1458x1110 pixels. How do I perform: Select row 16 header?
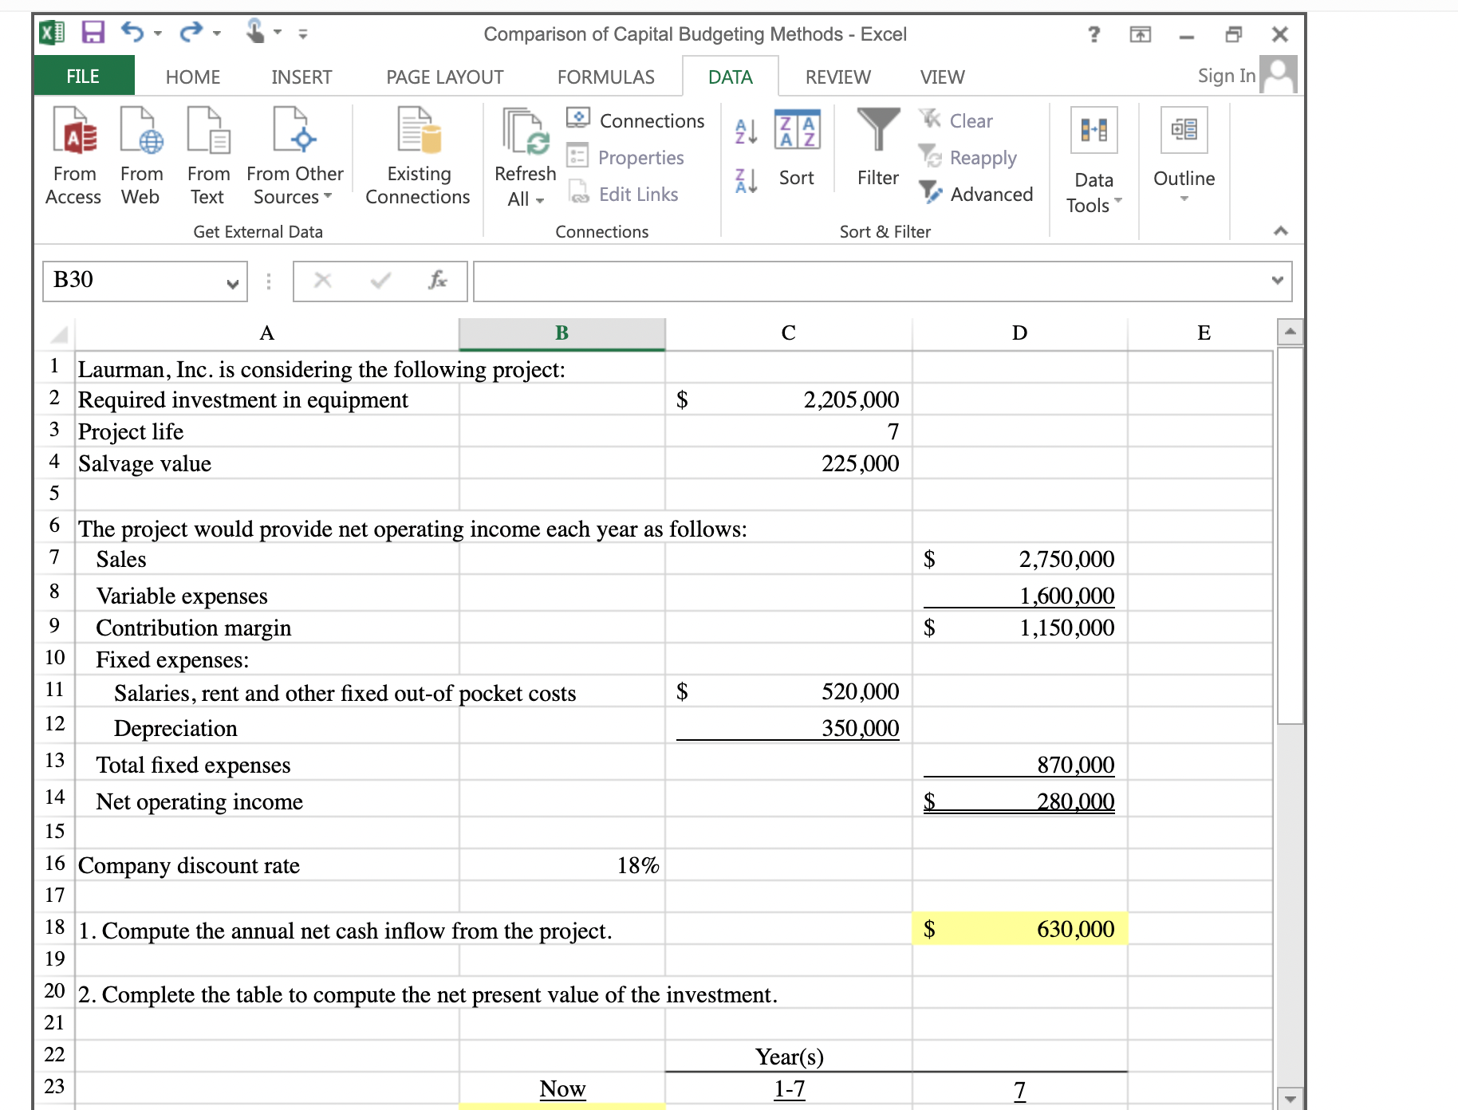(55, 864)
